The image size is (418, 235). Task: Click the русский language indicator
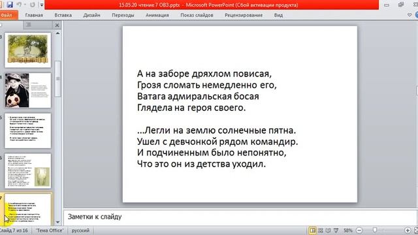80,230
